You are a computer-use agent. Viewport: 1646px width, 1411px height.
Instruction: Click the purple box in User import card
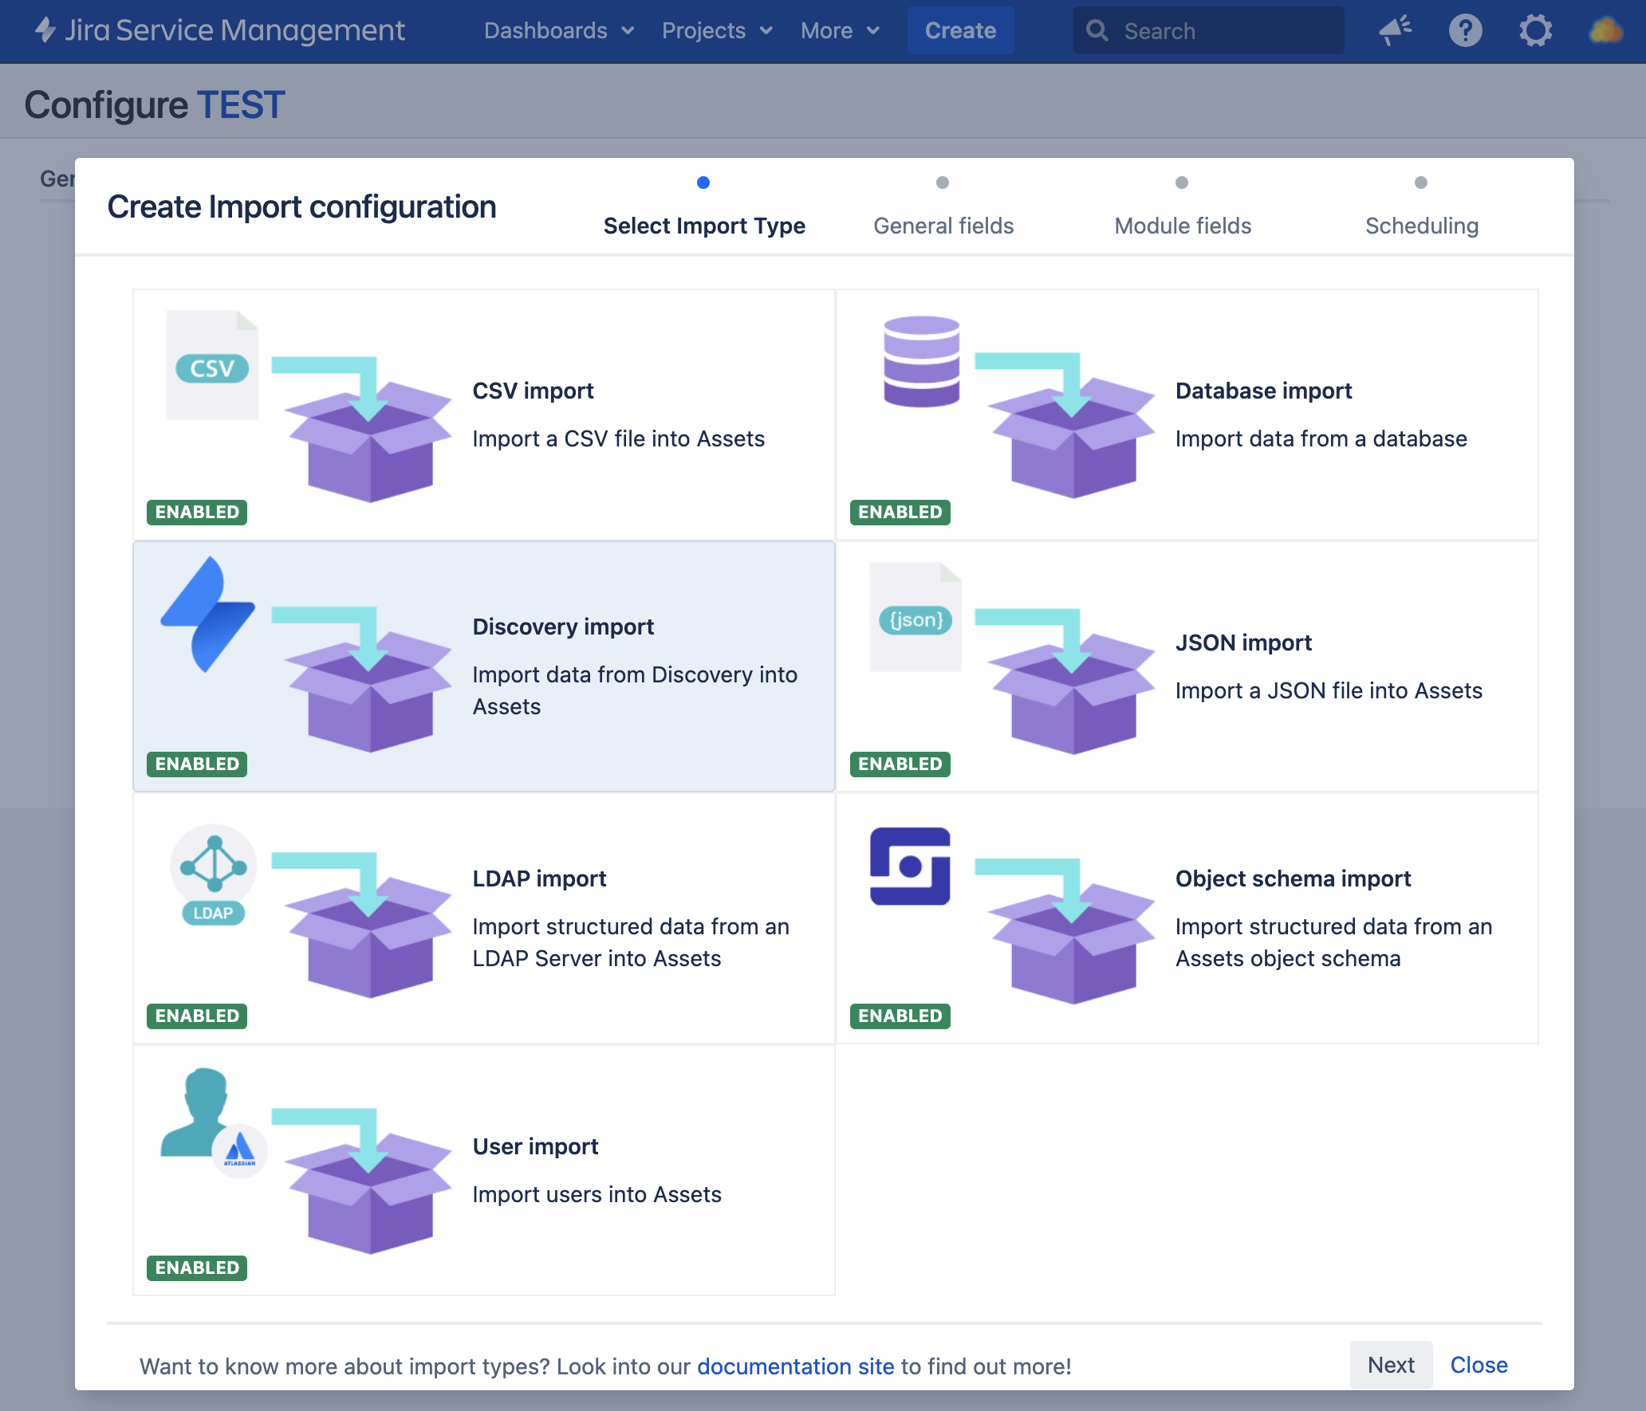[x=368, y=1193]
